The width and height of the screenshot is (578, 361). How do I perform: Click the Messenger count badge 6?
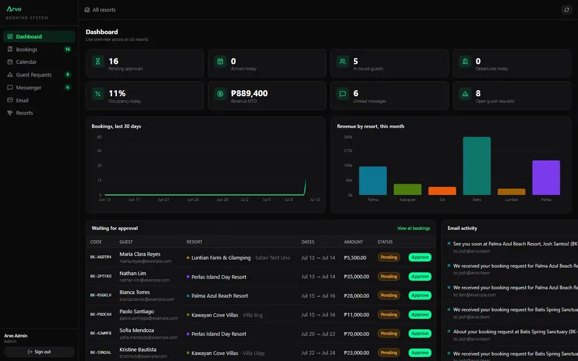67,87
